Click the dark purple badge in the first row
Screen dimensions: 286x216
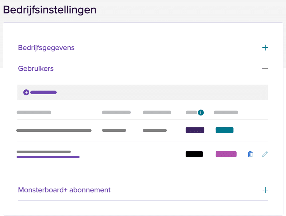pos(195,130)
